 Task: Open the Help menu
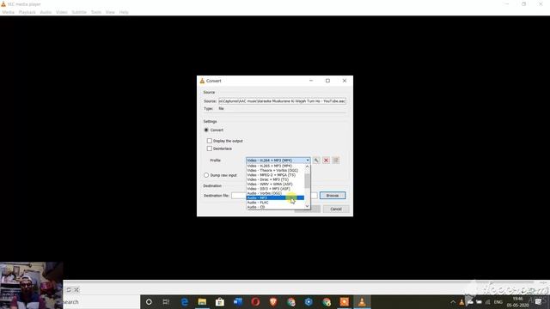coord(124,12)
